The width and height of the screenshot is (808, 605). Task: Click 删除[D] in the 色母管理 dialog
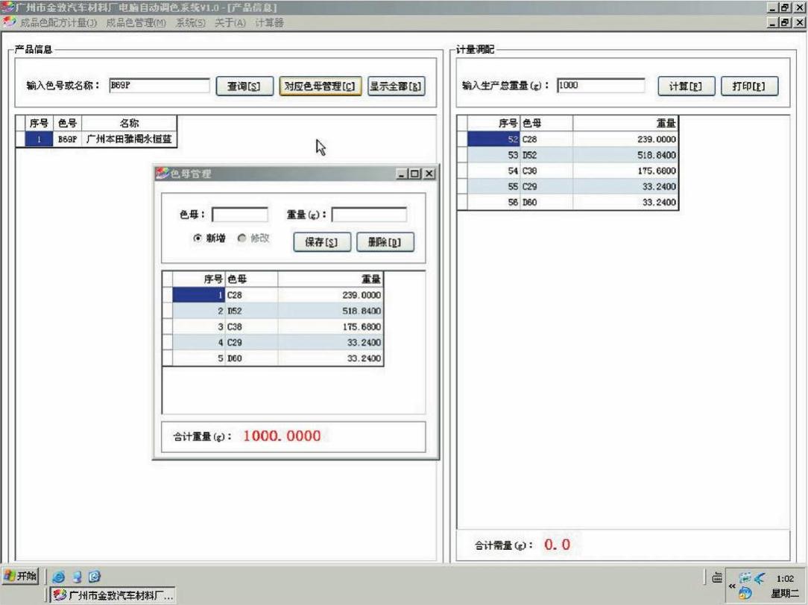point(385,242)
